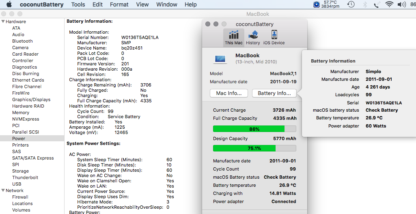The height and width of the screenshot is (214, 416).
Task: Click Simplo manufacturer value in popover
Action: (373, 71)
